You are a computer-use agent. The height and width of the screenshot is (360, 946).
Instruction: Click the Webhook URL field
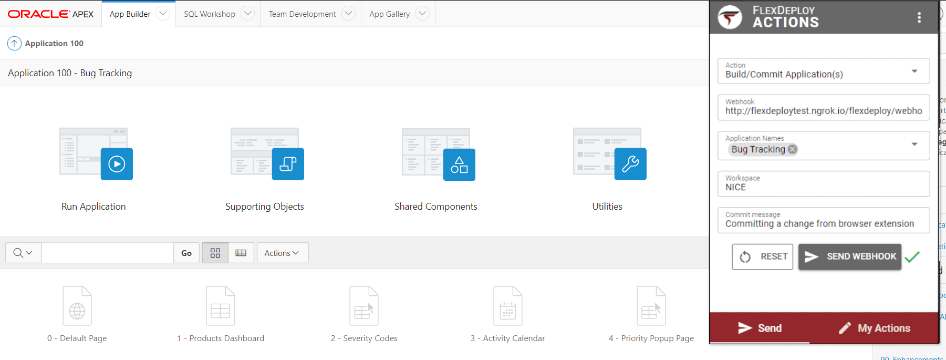(x=824, y=108)
